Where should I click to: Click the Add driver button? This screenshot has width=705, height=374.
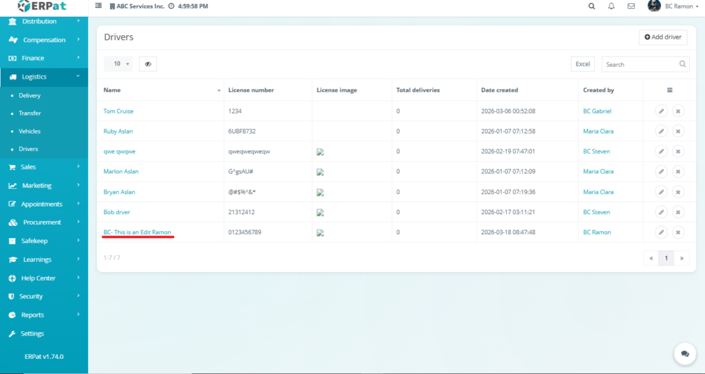tap(662, 37)
